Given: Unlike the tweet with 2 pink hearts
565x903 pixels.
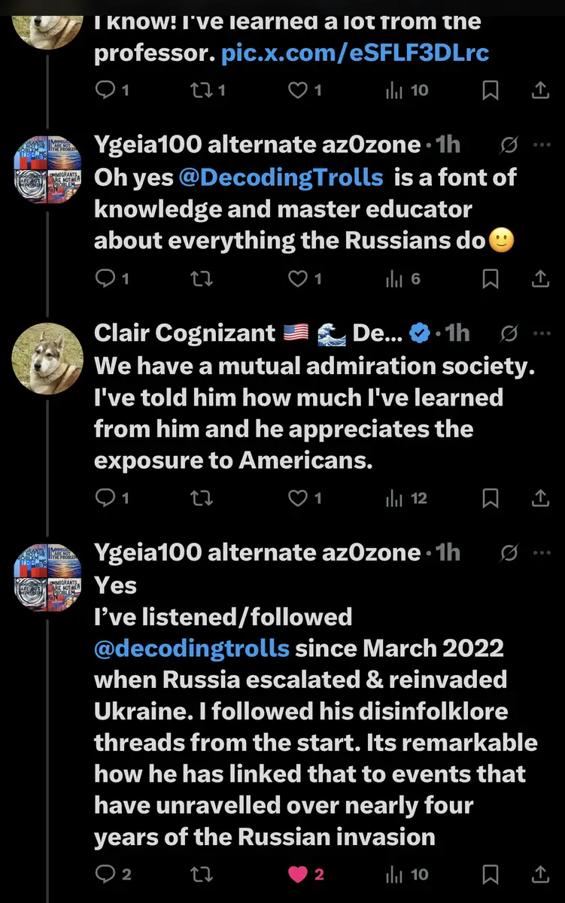Looking at the screenshot, I should [x=299, y=874].
